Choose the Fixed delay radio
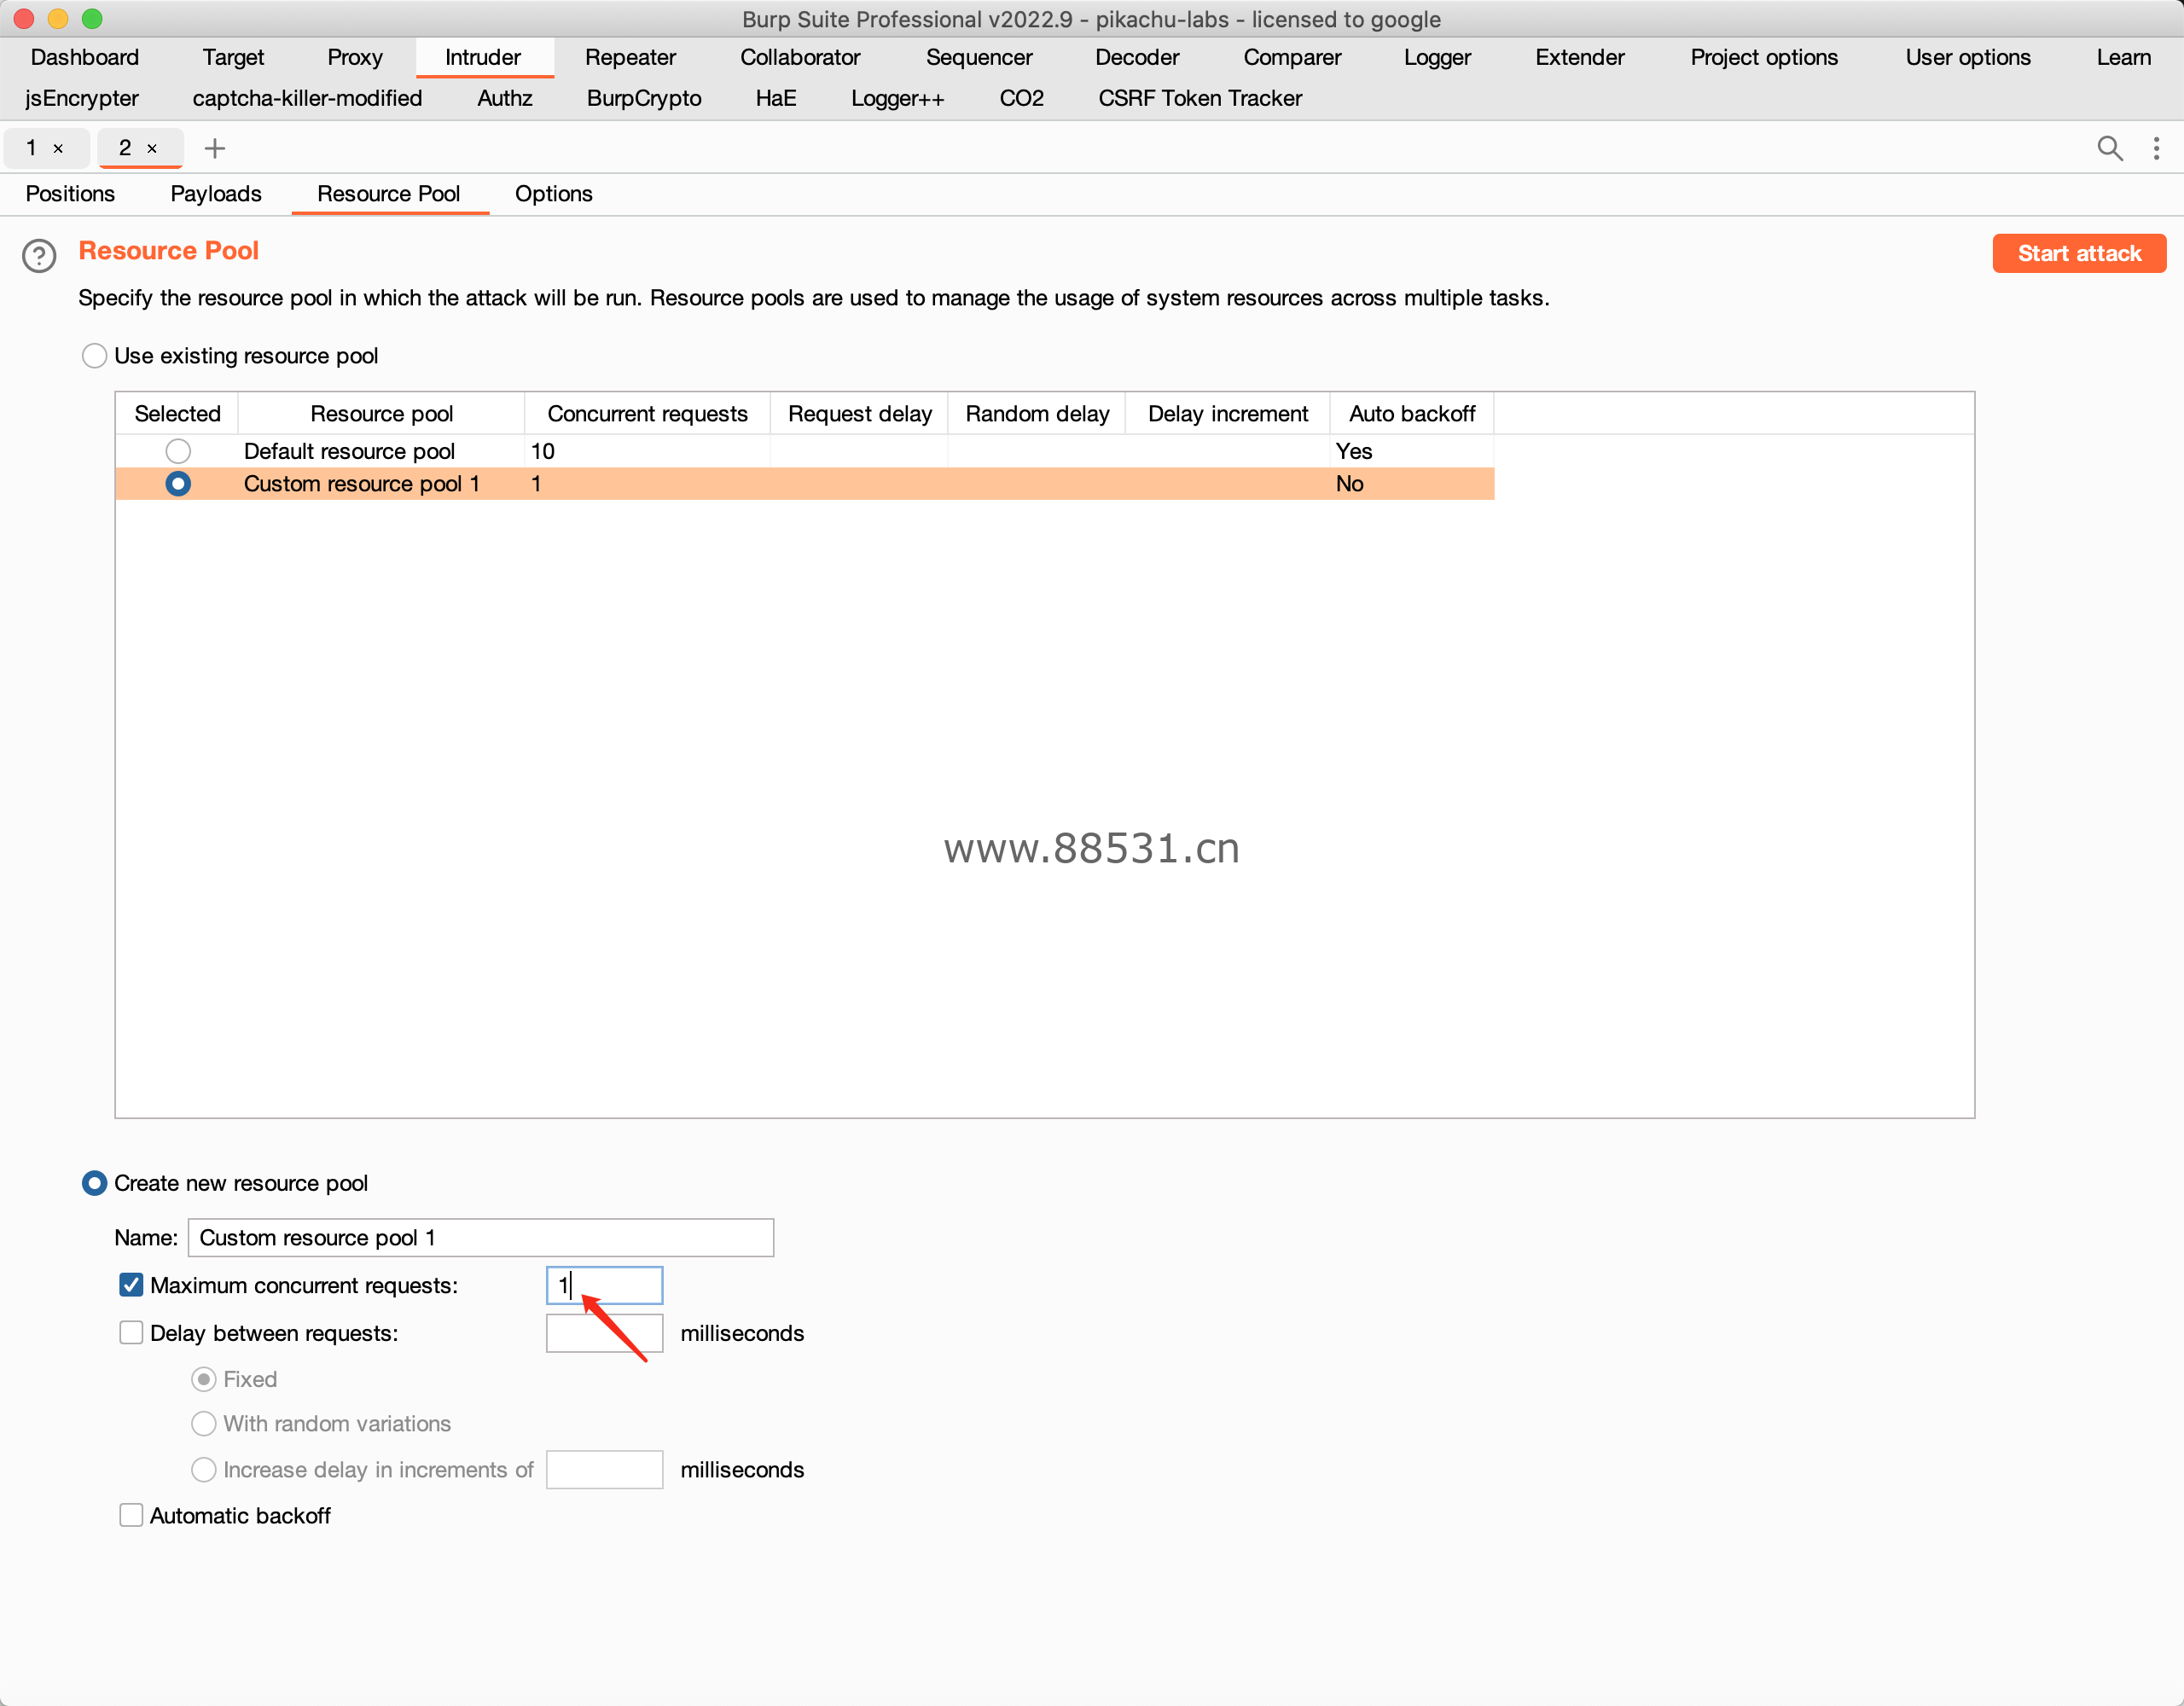This screenshot has width=2184, height=1706. pyautogui.click(x=203, y=1379)
